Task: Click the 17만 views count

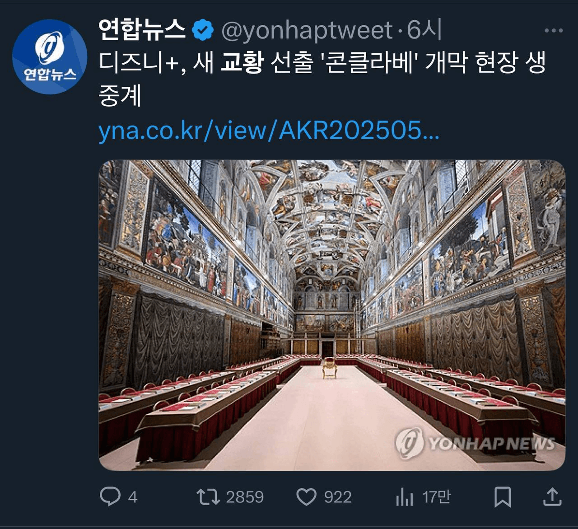Action: pyautogui.click(x=436, y=497)
